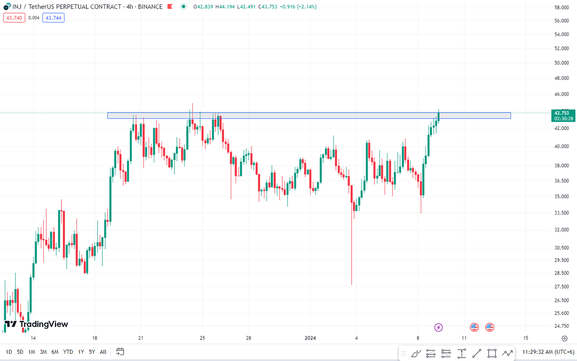Switch range to 5Y
This screenshot has height=361, width=577.
pos(92,352)
